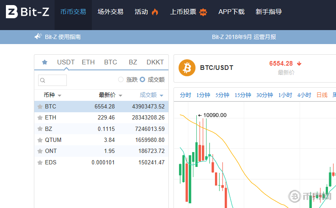Viewport: 336px width, 208px height.
Task: Click the red down arrow beside price
Action: coord(299,64)
